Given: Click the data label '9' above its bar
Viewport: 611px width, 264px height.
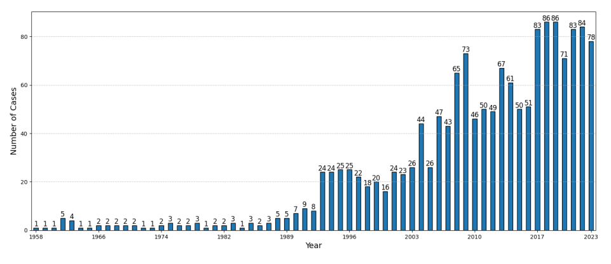Looking at the screenshot, I should tap(305, 204).
